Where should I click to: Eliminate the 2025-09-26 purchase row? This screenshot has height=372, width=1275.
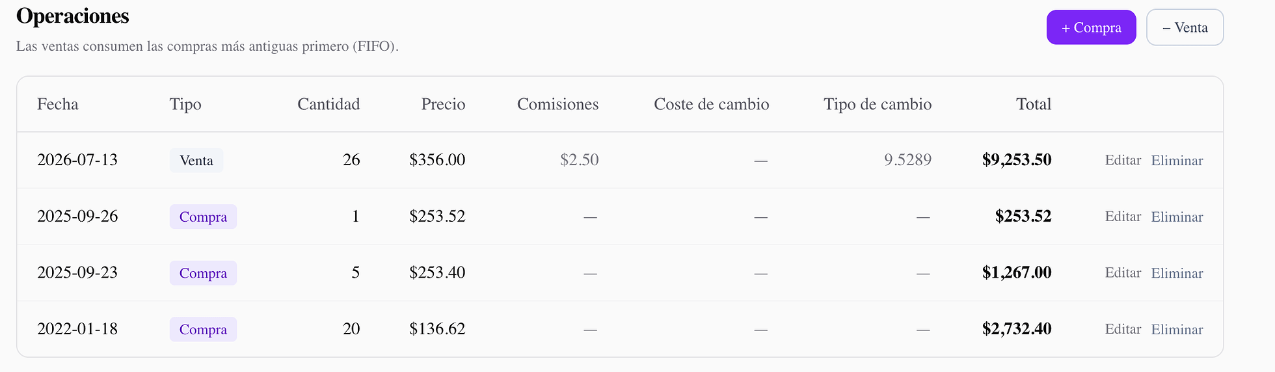(x=1177, y=217)
